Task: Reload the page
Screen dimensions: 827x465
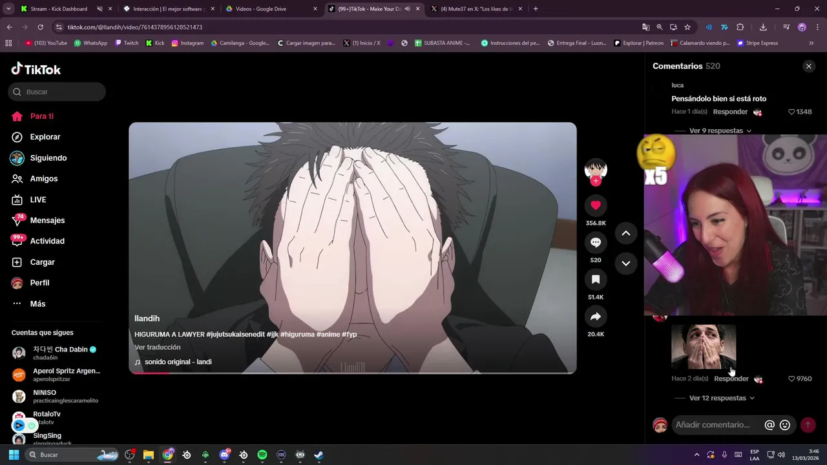Action: click(x=40, y=27)
